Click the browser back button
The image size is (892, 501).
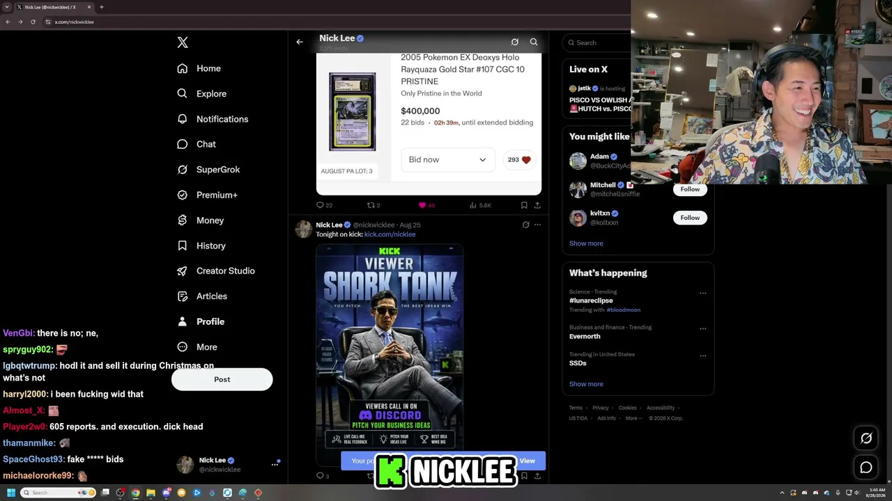[x=8, y=22]
